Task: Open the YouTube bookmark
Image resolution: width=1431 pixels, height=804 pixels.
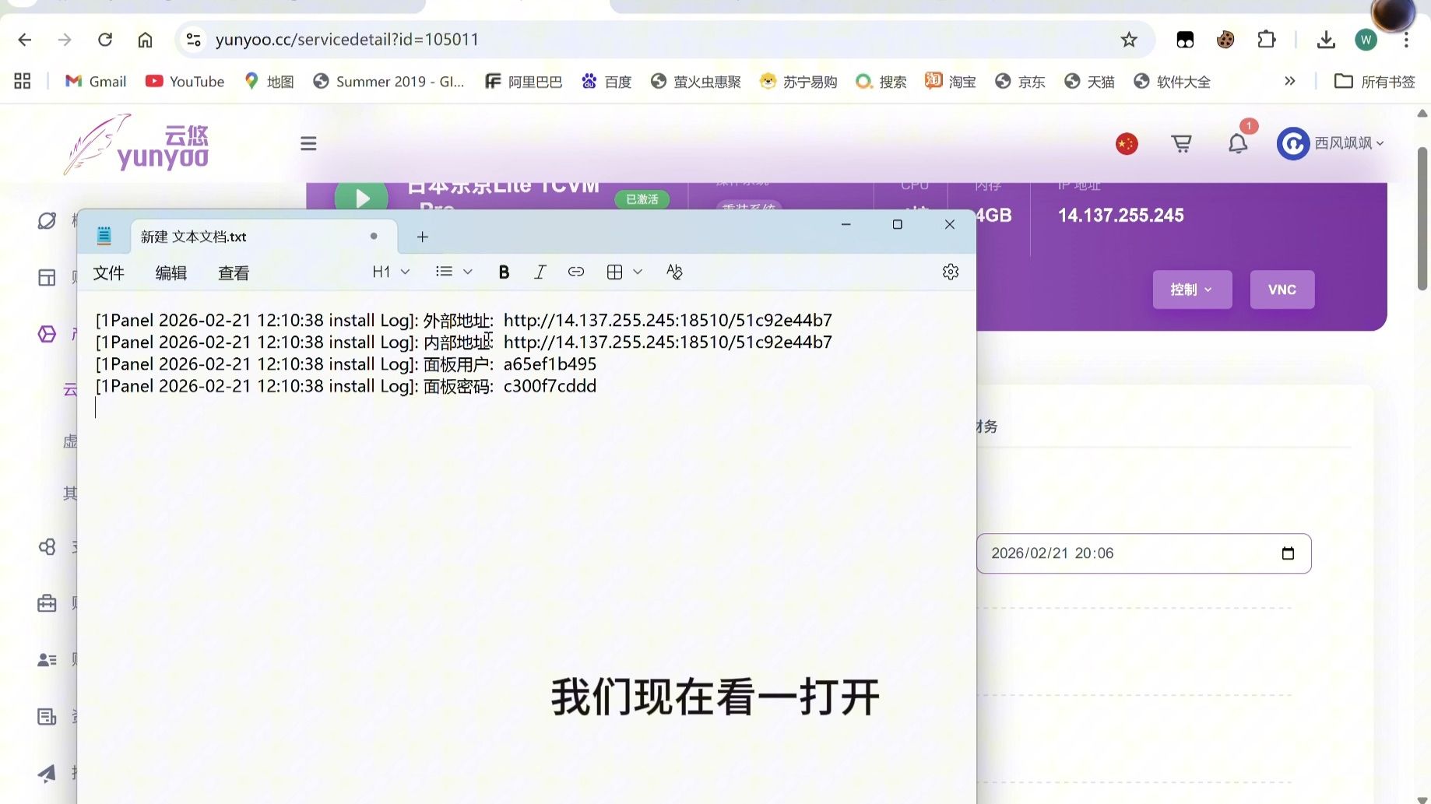Action: coord(185,82)
